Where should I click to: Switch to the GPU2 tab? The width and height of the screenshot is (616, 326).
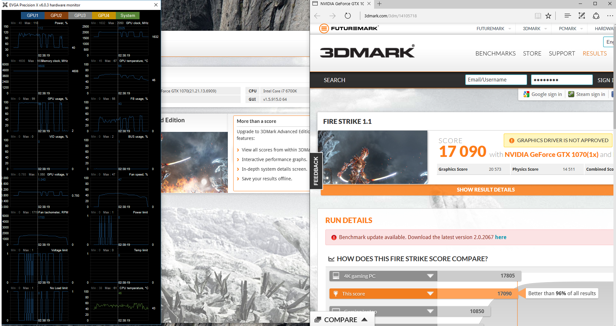56,15
